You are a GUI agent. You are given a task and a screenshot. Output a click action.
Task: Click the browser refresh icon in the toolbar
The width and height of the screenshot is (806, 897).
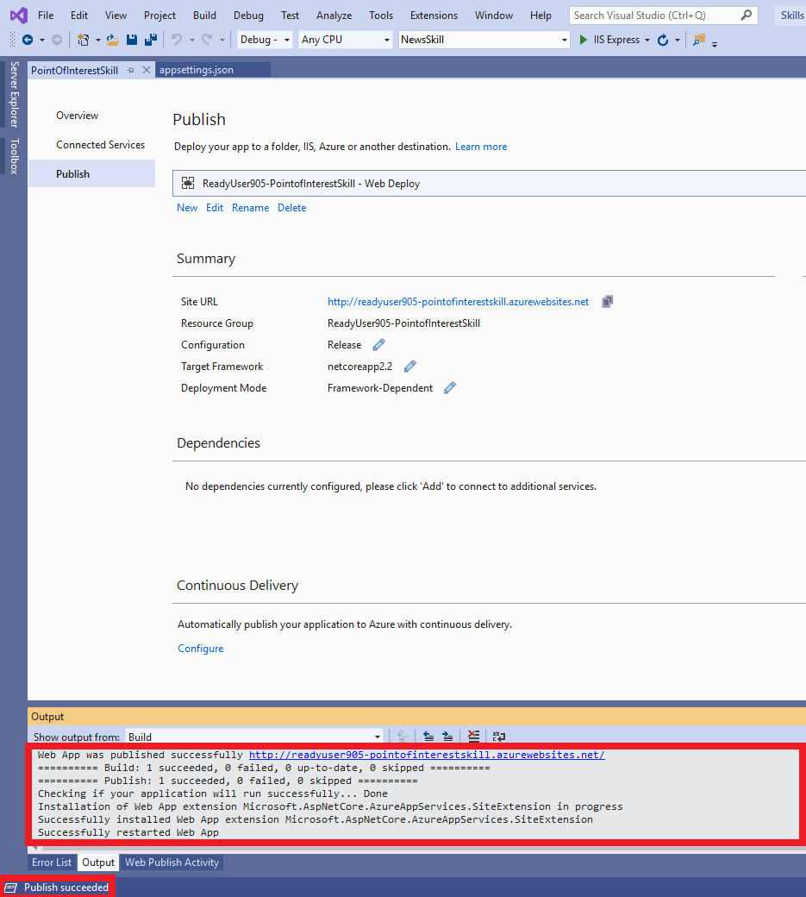663,40
